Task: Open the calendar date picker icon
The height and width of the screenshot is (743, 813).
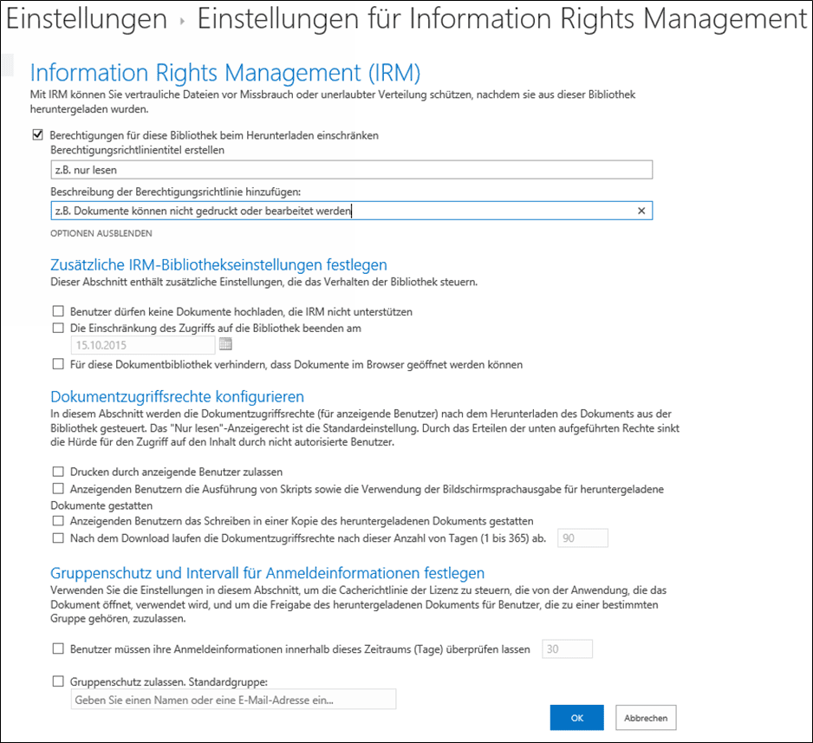Action: (224, 344)
